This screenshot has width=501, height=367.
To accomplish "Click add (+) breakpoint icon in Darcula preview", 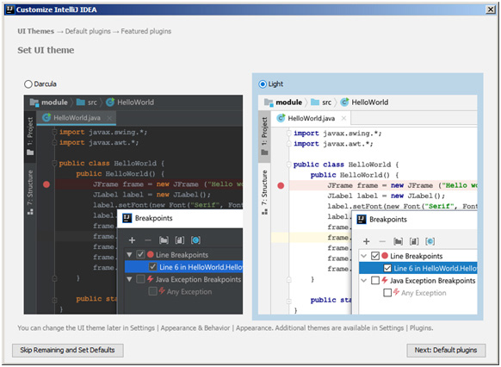I will click(132, 240).
